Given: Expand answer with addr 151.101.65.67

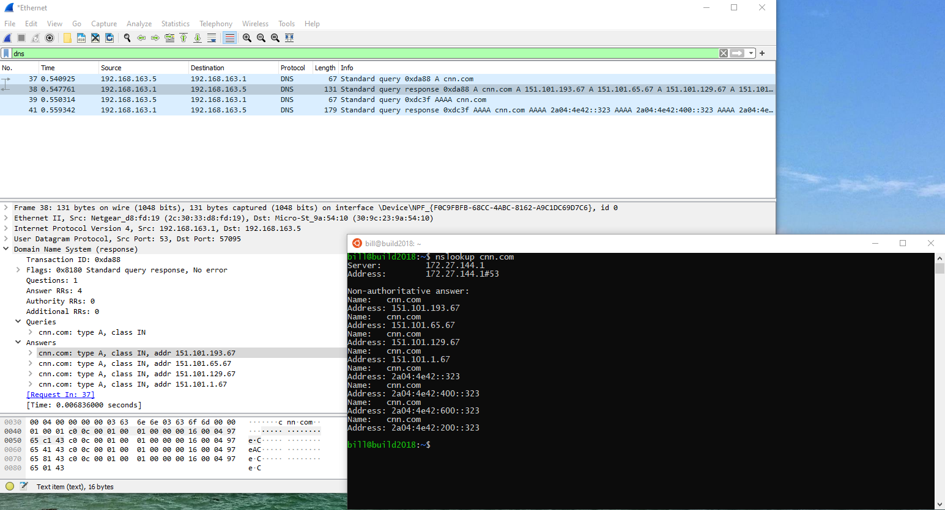Looking at the screenshot, I should point(31,363).
